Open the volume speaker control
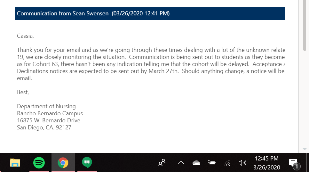 242,163
